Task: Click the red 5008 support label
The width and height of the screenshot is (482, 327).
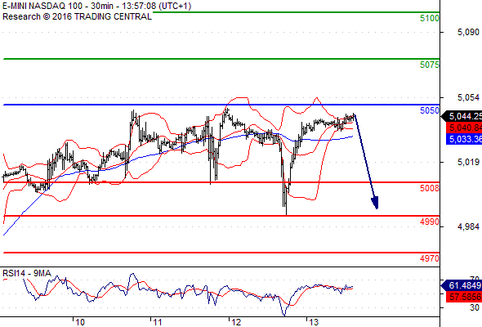Action: tap(430, 188)
